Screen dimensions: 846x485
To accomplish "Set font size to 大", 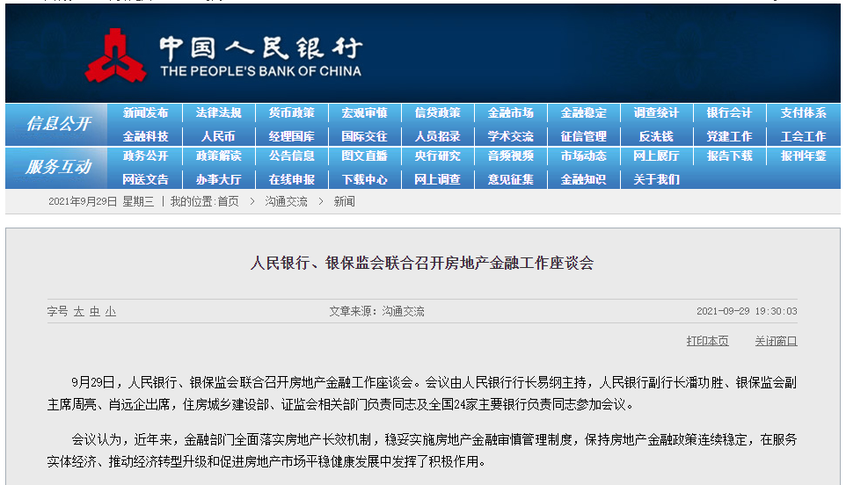I will pyautogui.click(x=78, y=312).
